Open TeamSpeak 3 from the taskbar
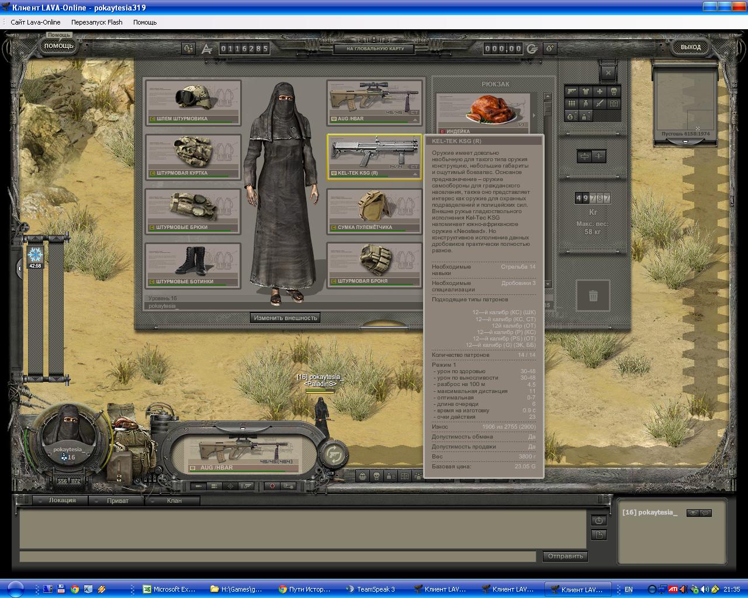Image resolution: width=748 pixels, height=598 pixels. coord(372,589)
